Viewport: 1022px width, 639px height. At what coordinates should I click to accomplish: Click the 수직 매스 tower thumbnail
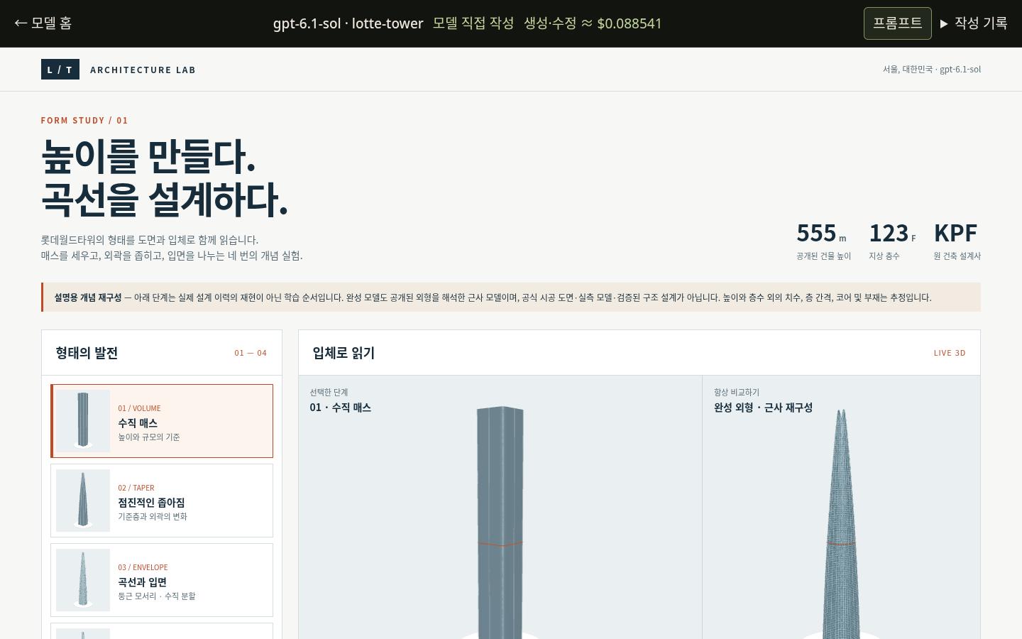83,421
